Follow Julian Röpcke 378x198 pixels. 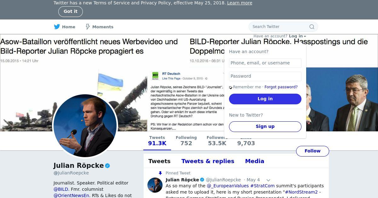pos(312,151)
